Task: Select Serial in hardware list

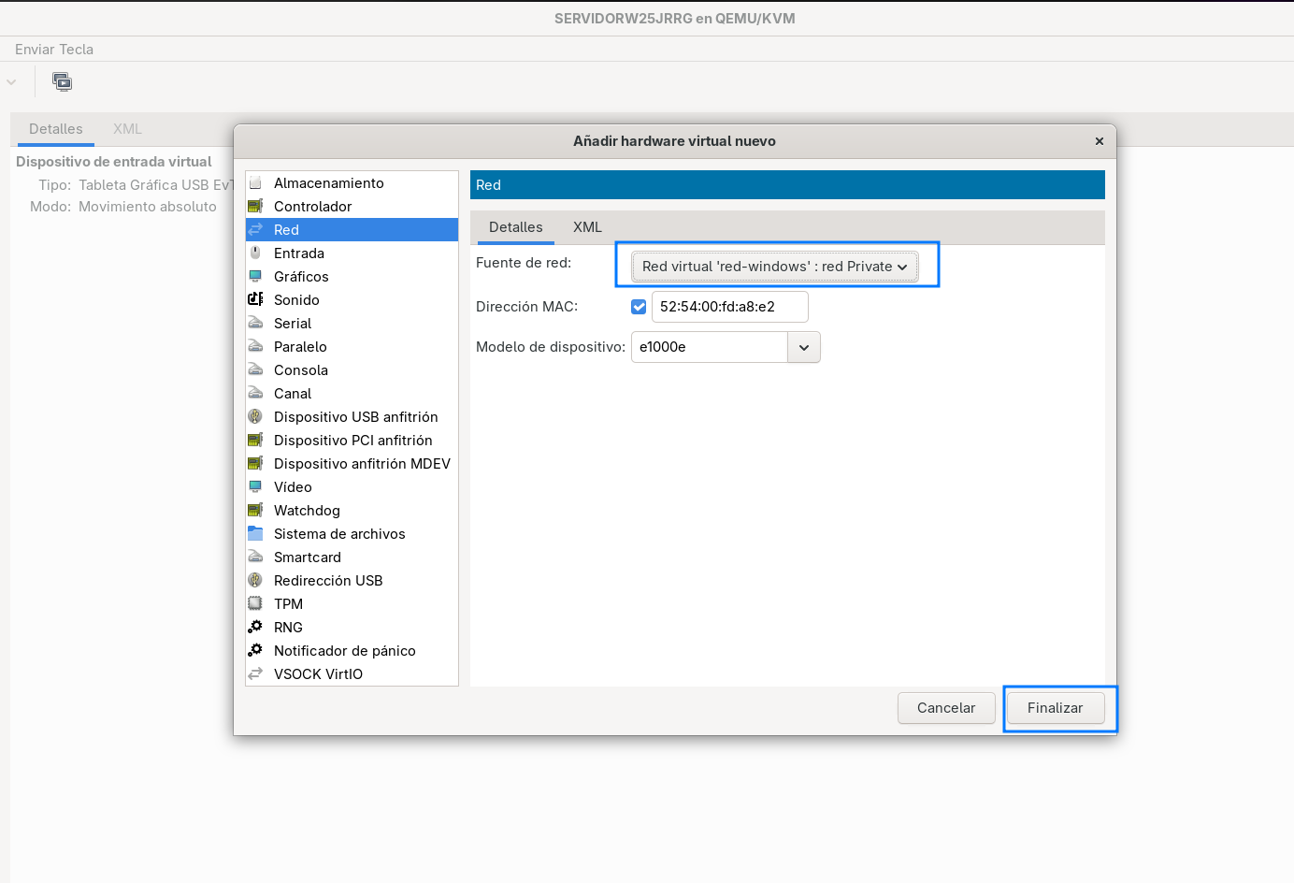Action: click(x=352, y=324)
